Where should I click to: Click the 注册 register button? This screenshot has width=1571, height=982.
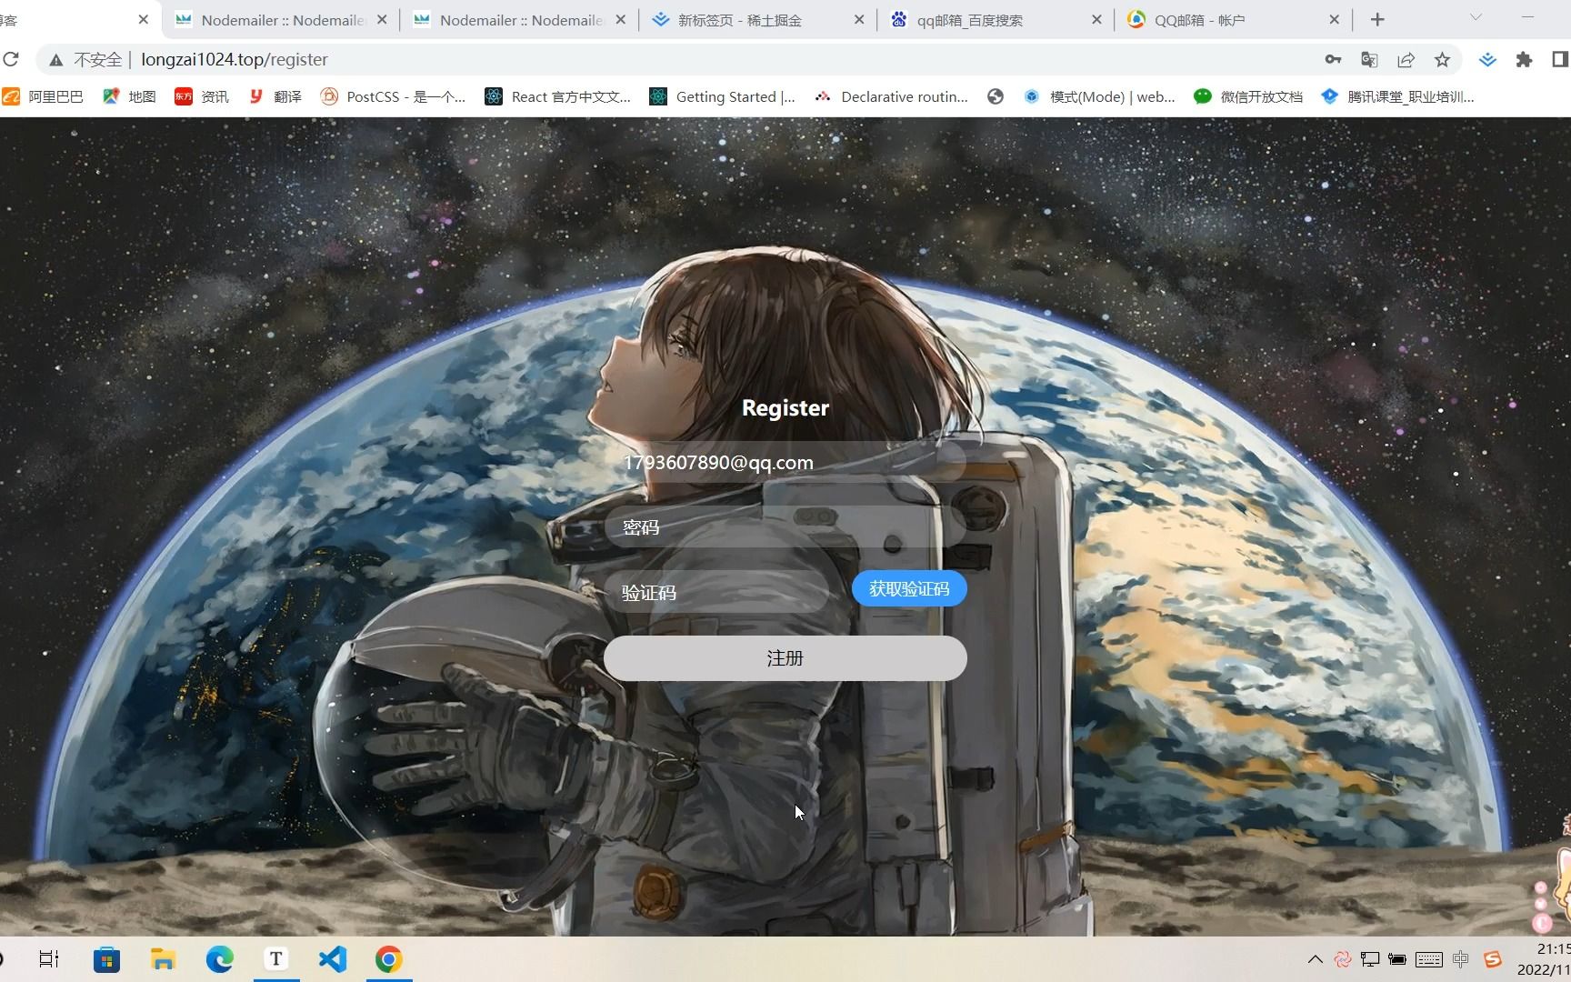click(x=785, y=658)
